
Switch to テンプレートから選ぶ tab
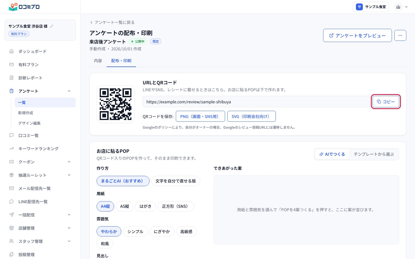tap(374, 154)
